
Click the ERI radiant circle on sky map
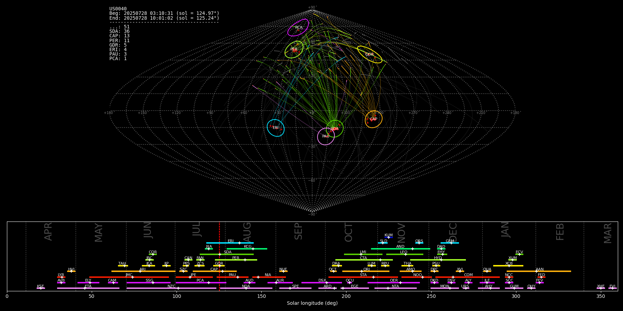(276, 128)
